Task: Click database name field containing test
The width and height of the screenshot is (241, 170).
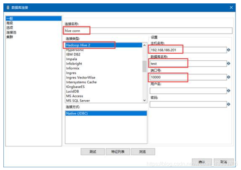Action: 188,64
